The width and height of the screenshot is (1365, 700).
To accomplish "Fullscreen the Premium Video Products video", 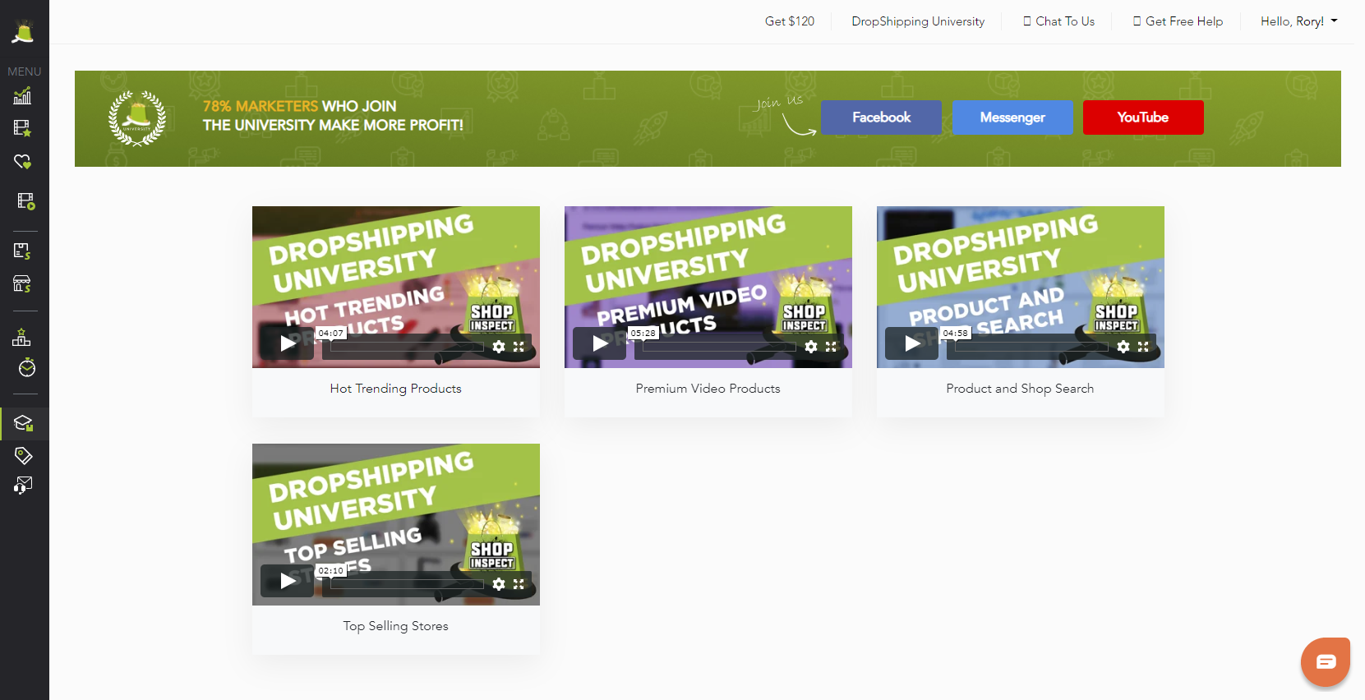I will pyautogui.click(x=831, y=347).
